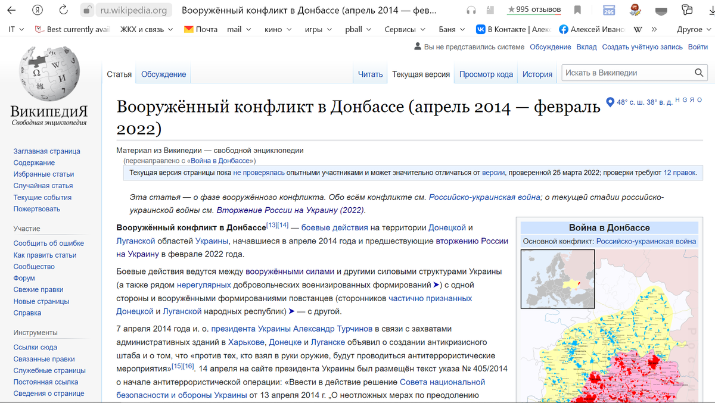Click the address bar ru.wikipedia.org
The width and height of the screenshot is (715, 403).
coord(134,10)
